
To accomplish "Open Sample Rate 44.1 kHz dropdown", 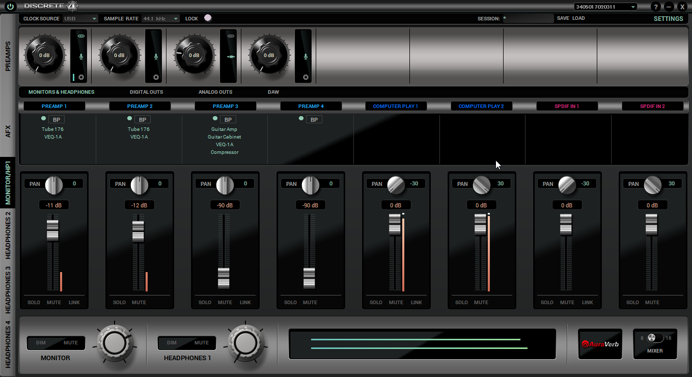I will point(160,18).
